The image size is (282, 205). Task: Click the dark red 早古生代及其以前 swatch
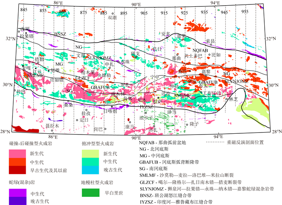[20, 170]
